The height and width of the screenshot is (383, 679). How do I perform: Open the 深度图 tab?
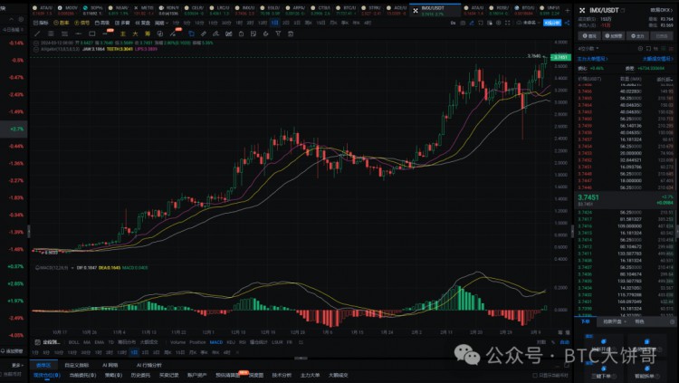(256, 375)
